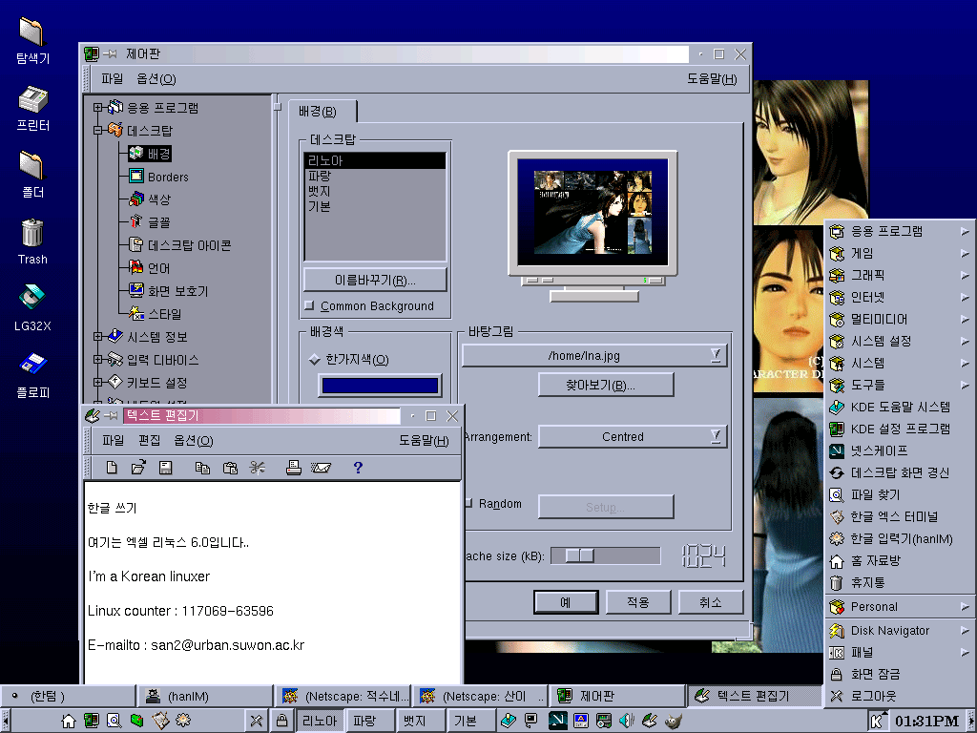Click the home icon in the panel

point(69,721)
